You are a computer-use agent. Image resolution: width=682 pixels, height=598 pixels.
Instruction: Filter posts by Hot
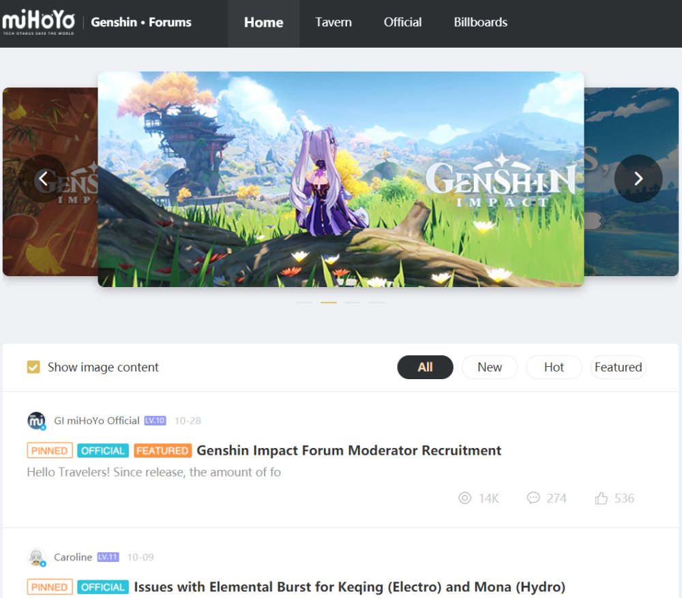point(554,367)
